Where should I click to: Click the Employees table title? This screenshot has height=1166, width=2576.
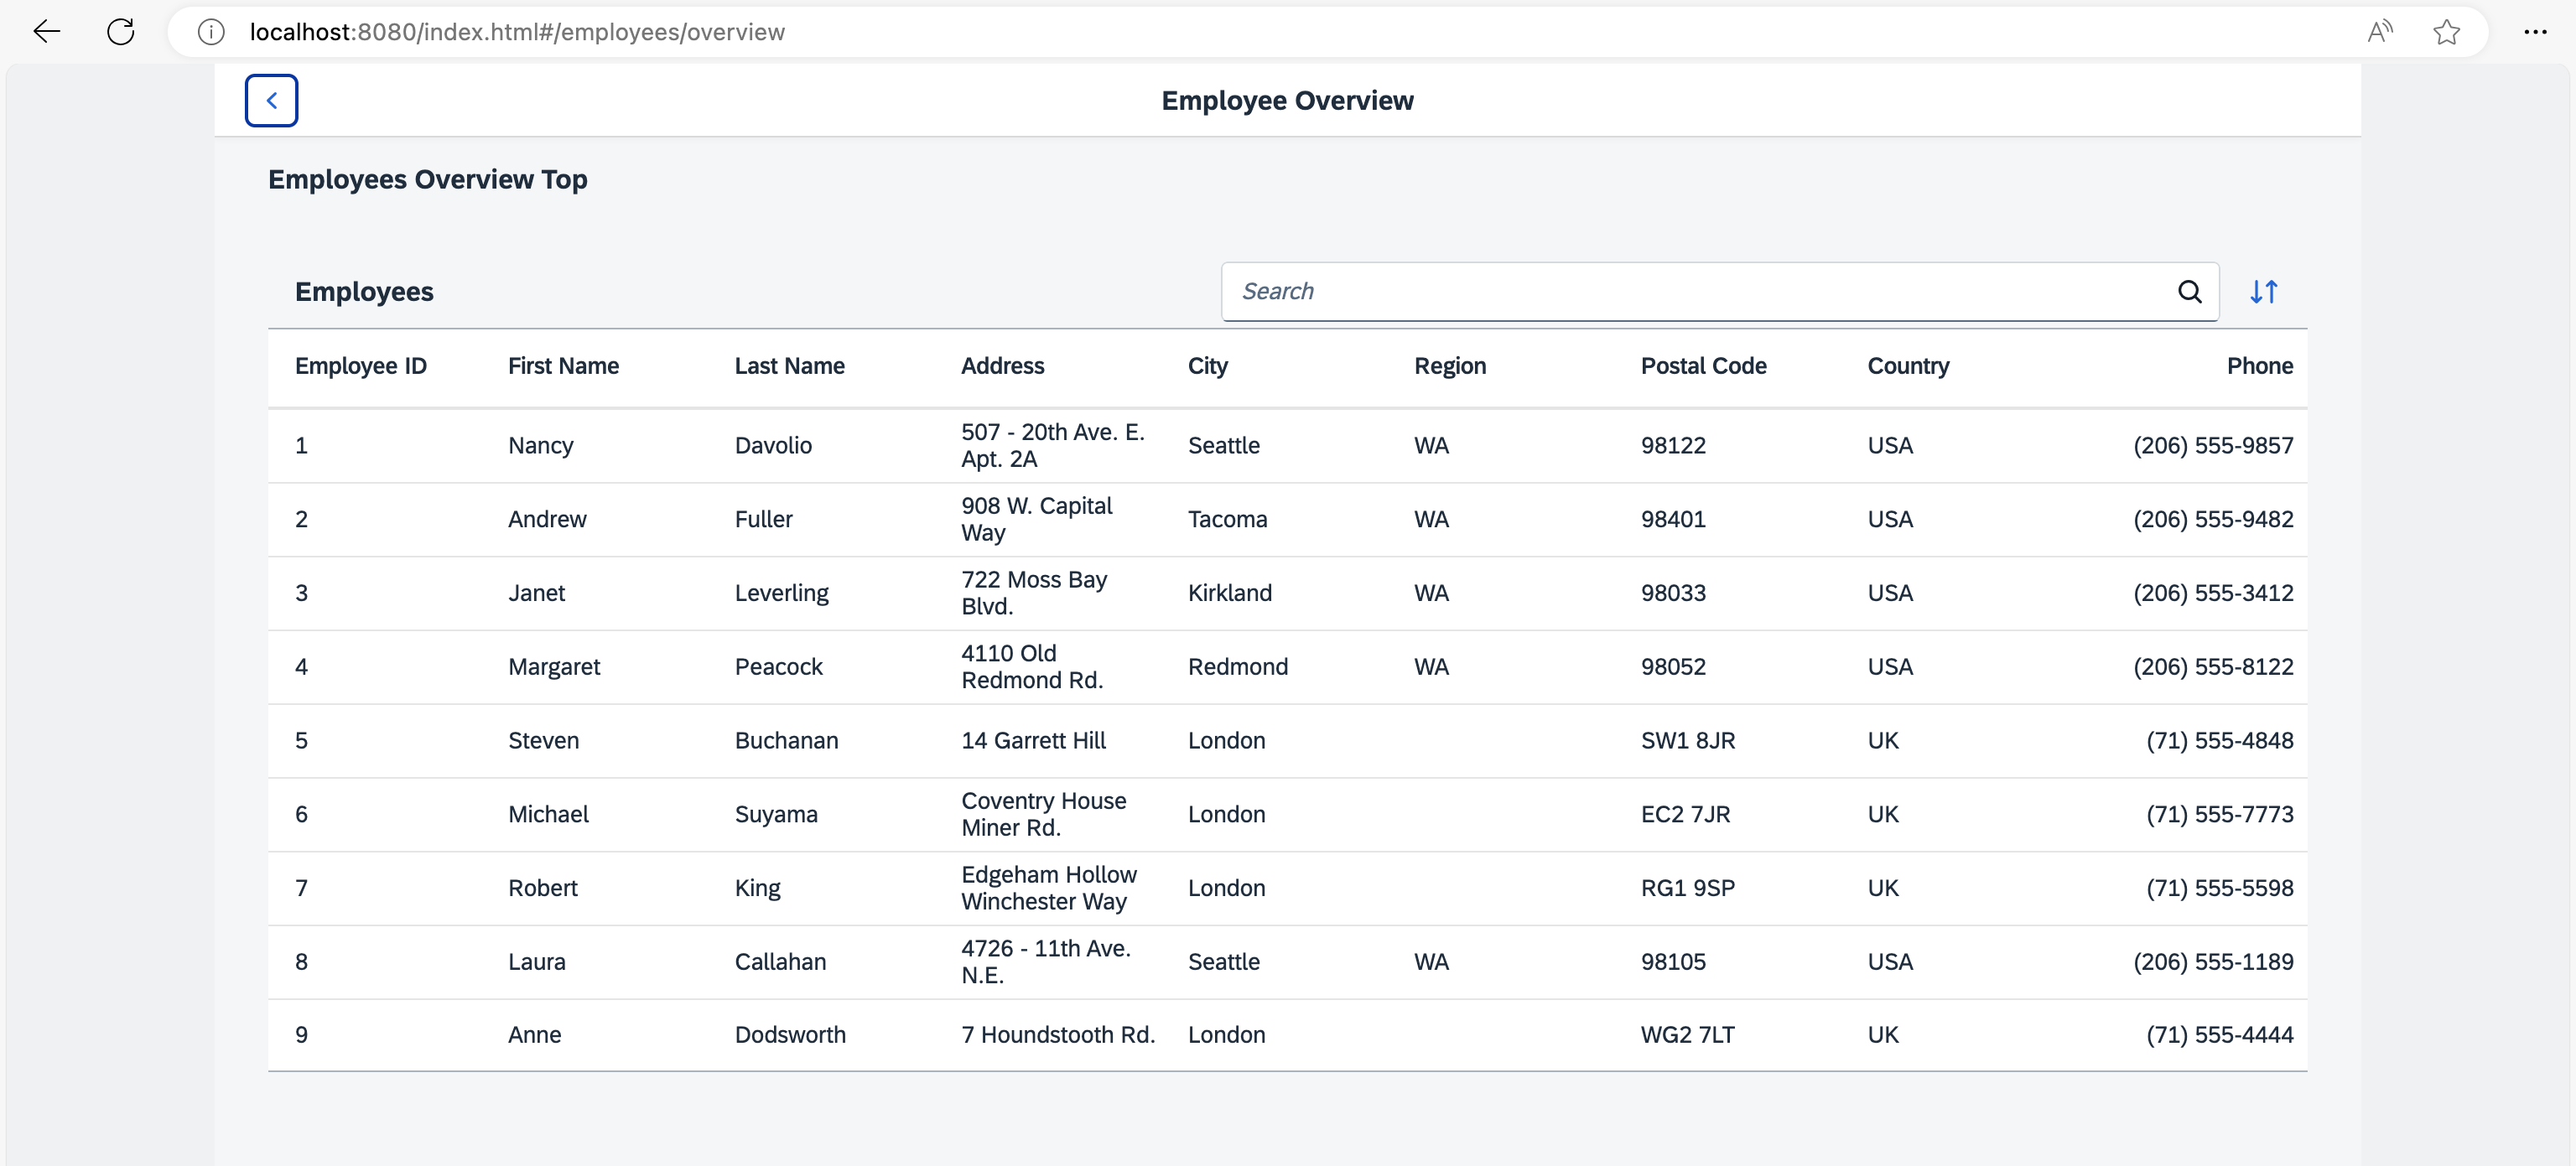pyautogui.click(x=364, y=292)
